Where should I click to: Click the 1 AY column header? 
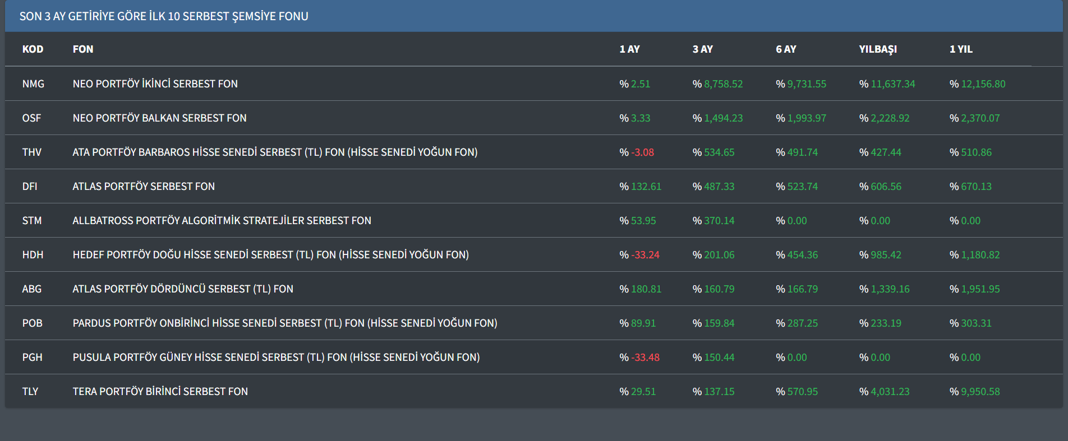pos(629,49)
